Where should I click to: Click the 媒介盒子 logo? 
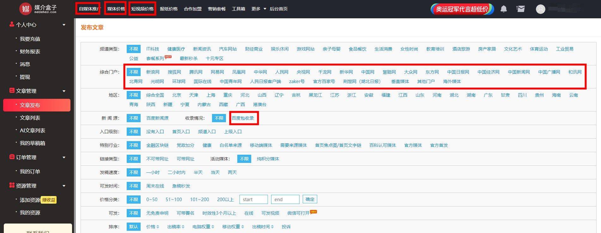coord(38,9)
